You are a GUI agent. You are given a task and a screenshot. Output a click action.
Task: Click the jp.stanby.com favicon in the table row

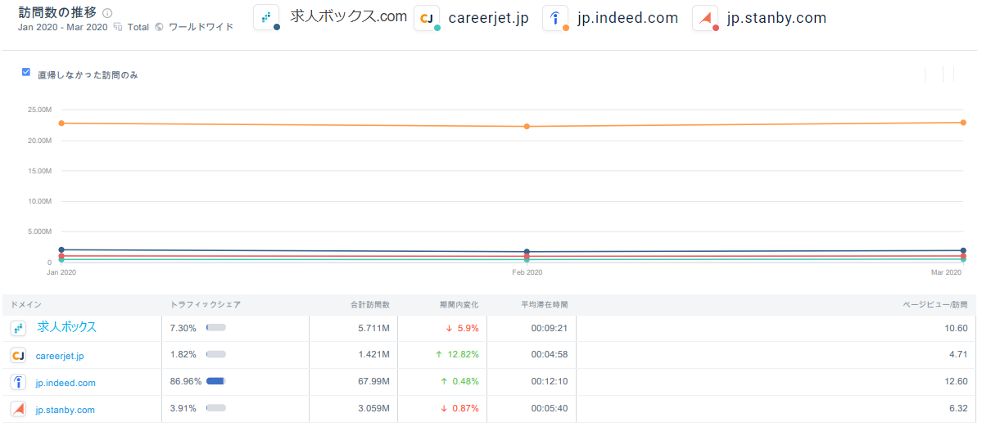(18, 410)
